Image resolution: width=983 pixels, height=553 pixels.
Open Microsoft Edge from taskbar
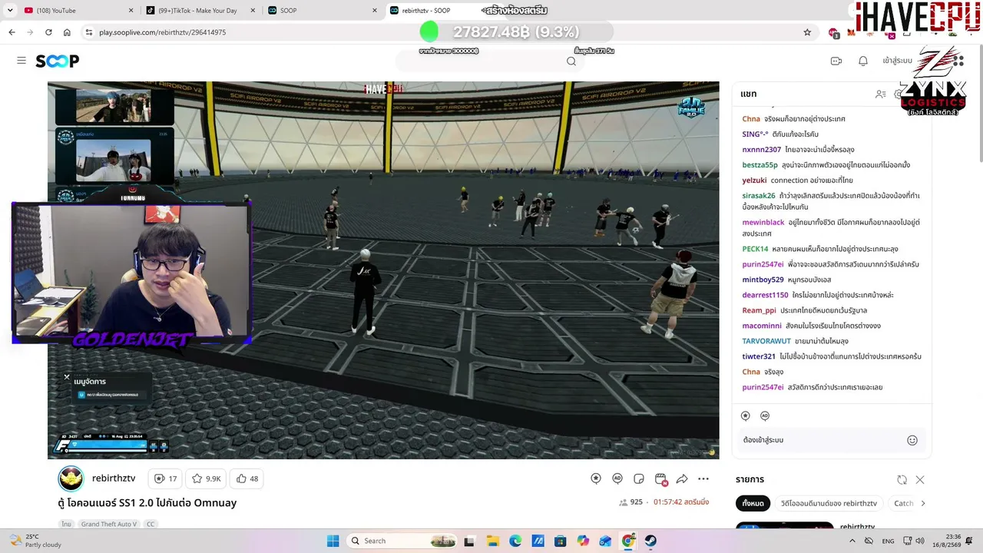pos(515,541)
